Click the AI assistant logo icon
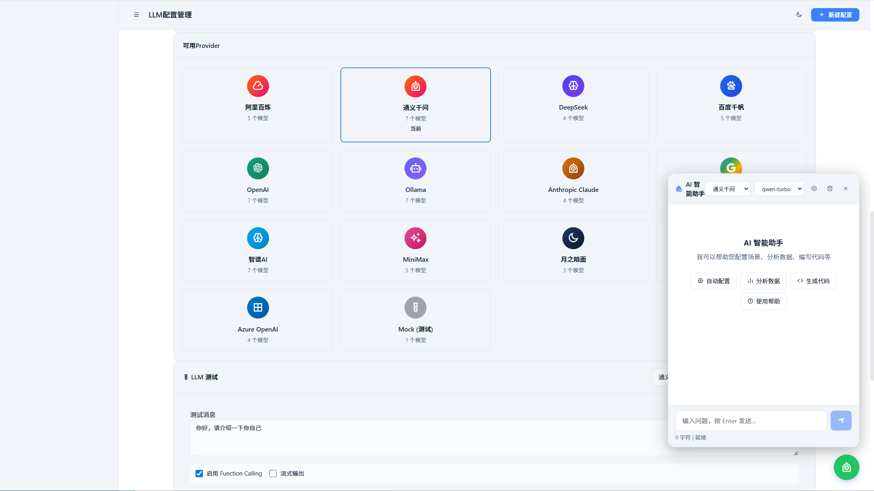The image size is (874, 491). click(679, 189)
